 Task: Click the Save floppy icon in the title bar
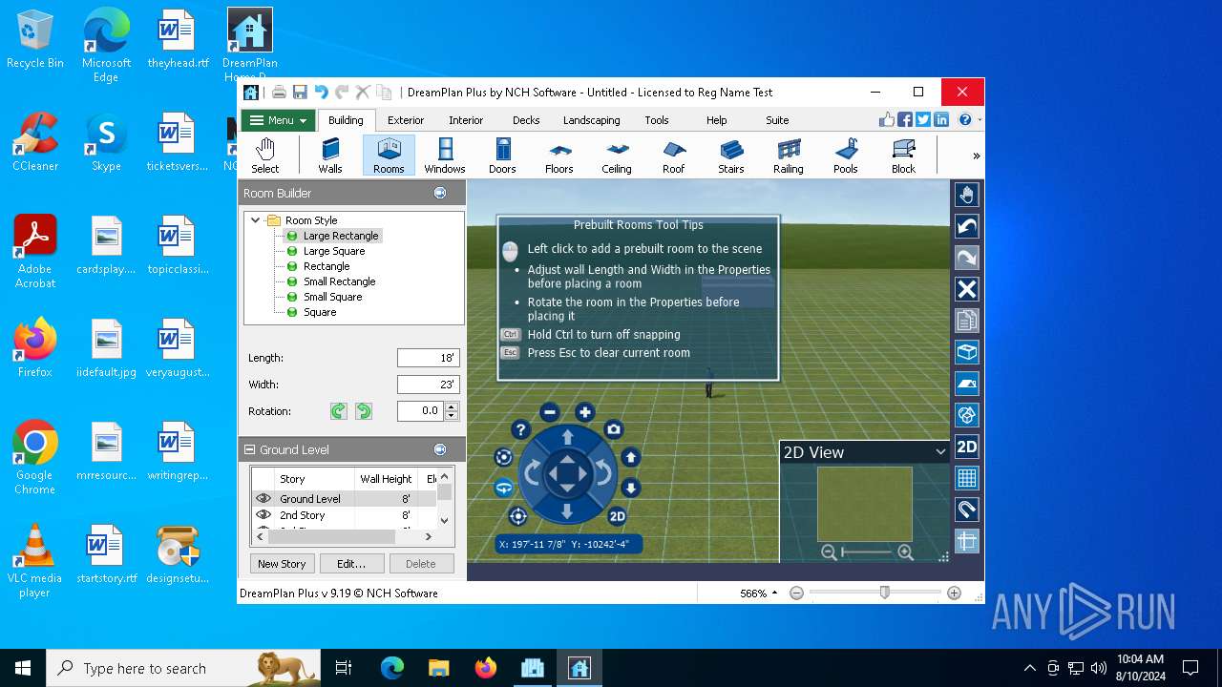click(x=300, y=93)
